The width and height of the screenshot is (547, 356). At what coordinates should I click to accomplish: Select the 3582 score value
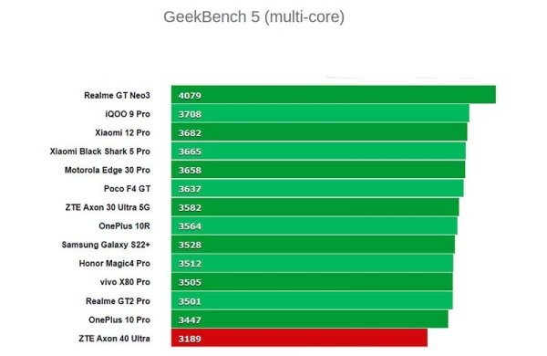pos(190,208)
